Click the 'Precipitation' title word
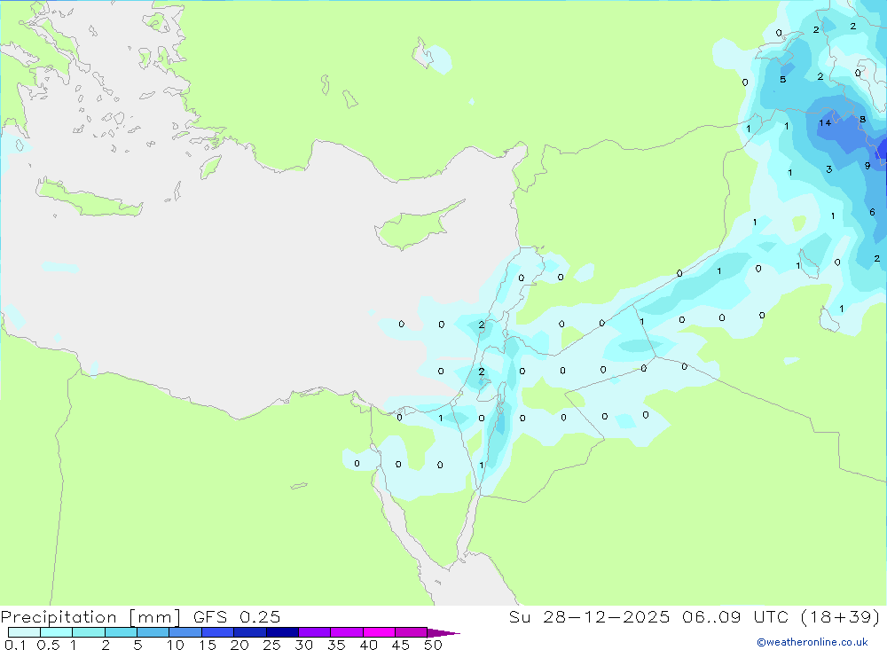 (59, 617)
